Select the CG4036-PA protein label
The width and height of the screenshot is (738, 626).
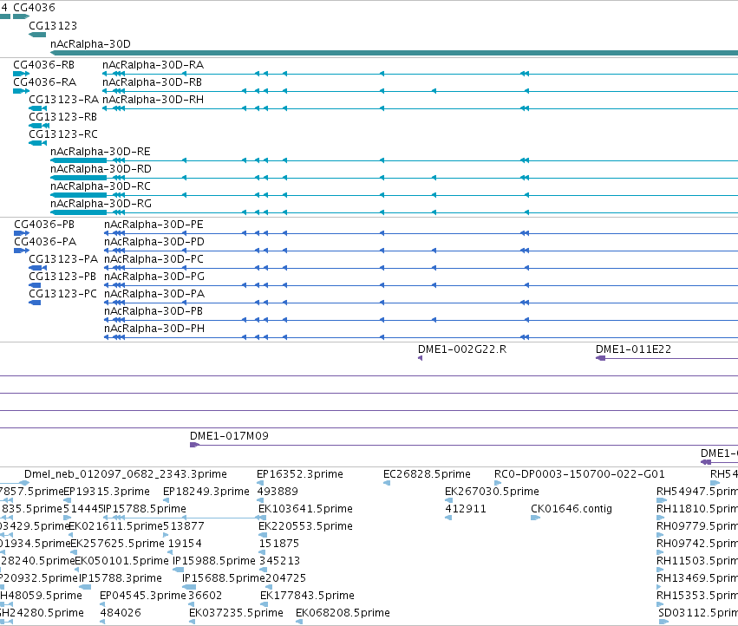tap(45, 242)
